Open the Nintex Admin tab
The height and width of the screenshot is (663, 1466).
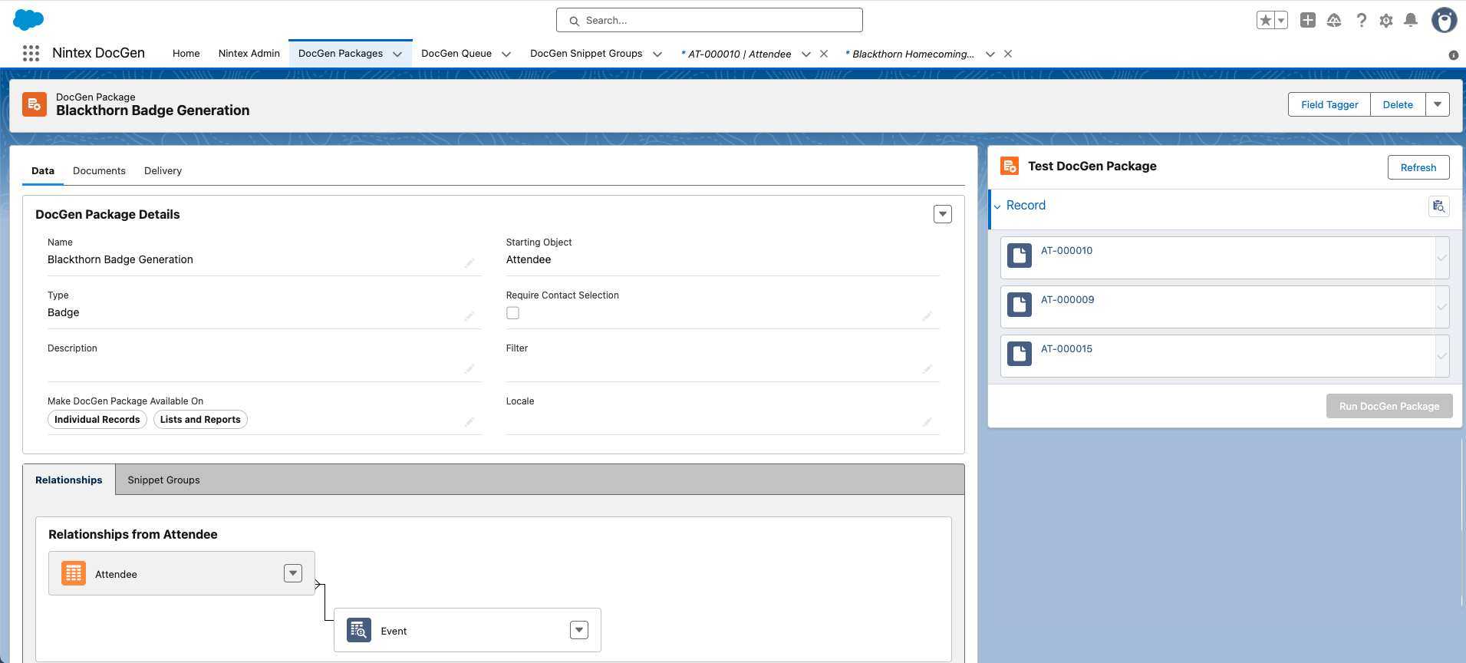(x=249, y=54)
